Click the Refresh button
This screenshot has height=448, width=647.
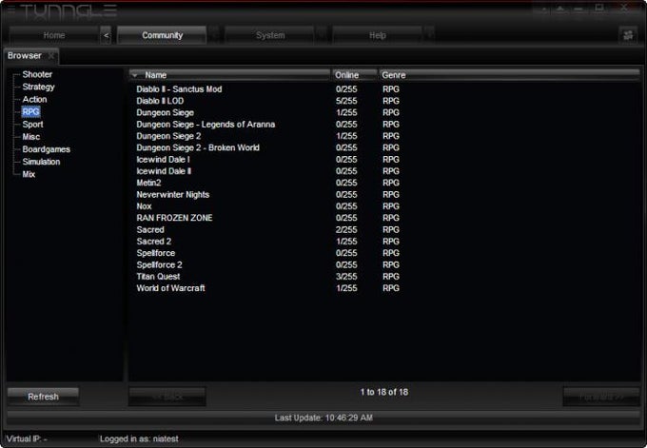[x=43, y=397]
